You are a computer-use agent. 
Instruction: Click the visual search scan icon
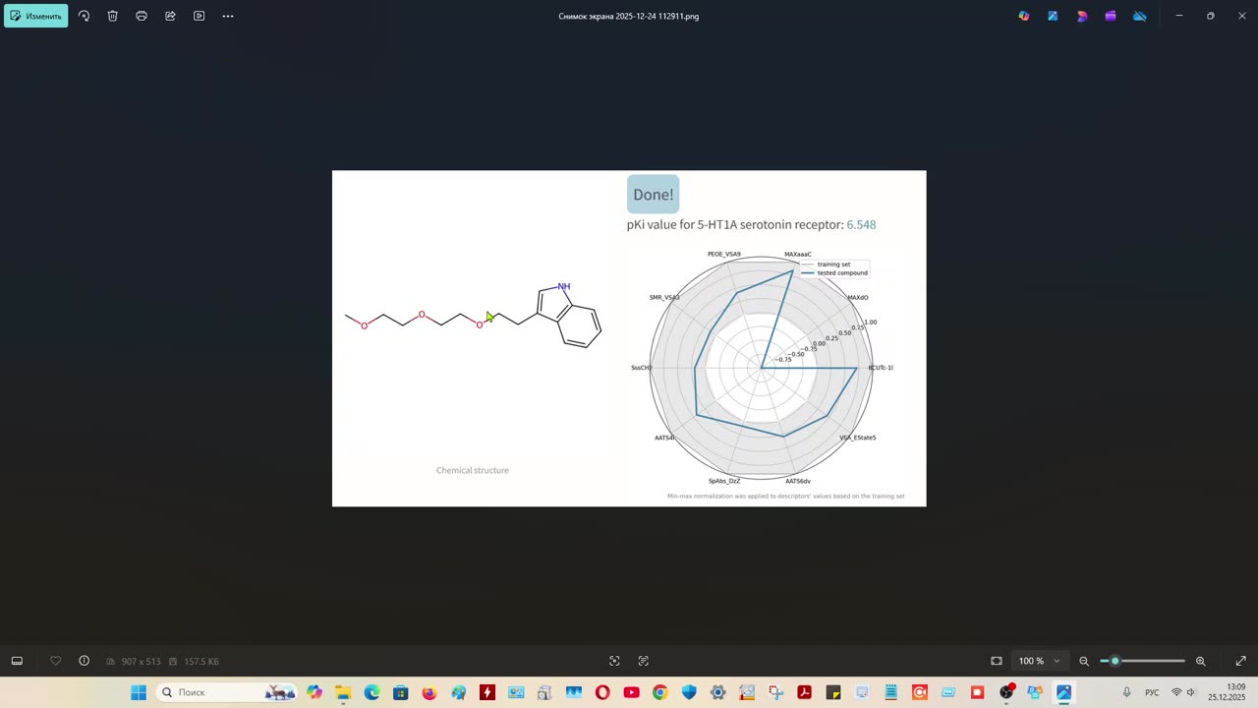pos(614,661)
